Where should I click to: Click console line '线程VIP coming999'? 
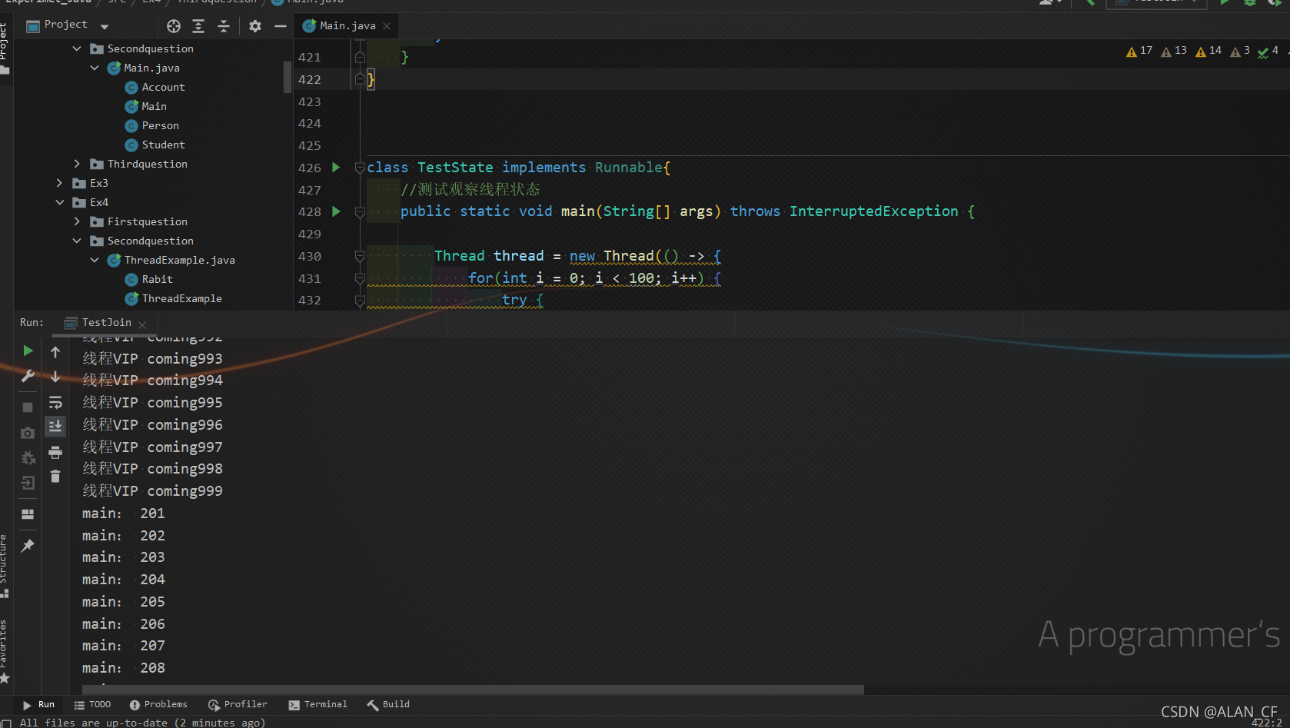click(x=152, y=490)
